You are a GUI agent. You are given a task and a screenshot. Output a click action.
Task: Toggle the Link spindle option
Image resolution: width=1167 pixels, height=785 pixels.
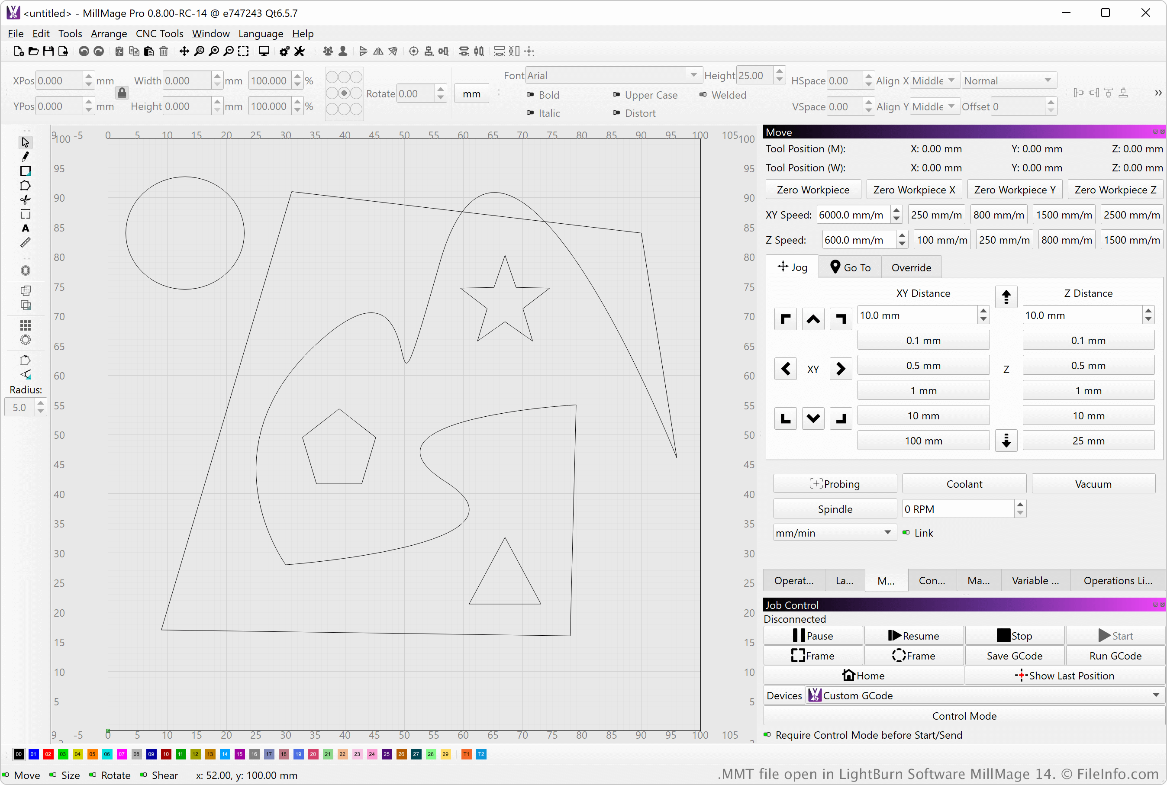pos(906,533)
